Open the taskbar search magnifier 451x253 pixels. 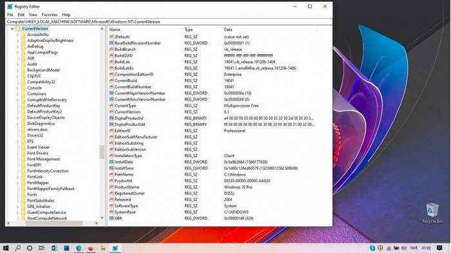click(x=18, y=248)
